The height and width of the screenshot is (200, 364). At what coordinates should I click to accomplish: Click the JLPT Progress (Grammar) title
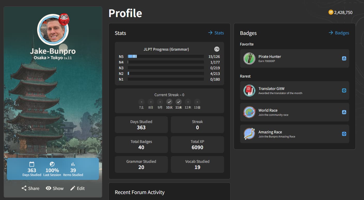166,49
